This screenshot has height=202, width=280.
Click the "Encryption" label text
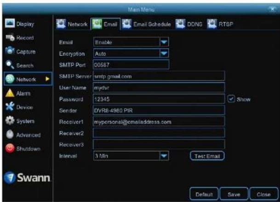coord(72,54)
